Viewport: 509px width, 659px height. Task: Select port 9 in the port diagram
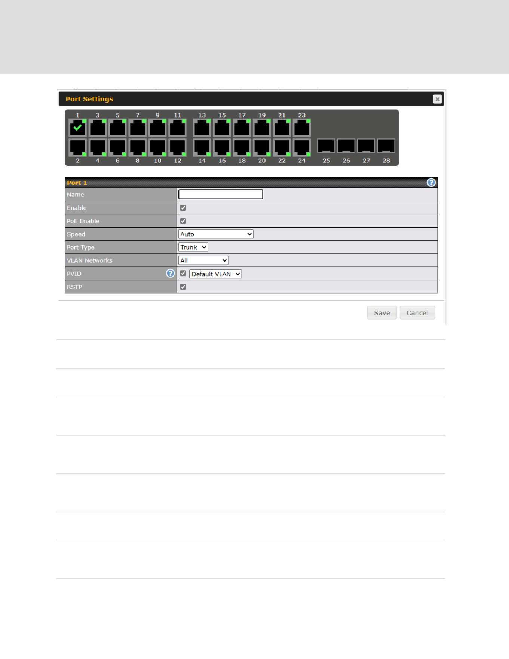pyautogui.click(x=157, y=128)
